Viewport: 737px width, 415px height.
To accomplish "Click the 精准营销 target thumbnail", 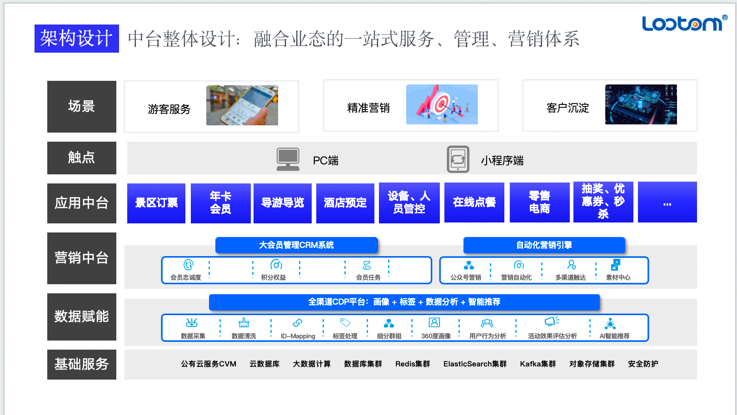I will (x=442, y=104).
